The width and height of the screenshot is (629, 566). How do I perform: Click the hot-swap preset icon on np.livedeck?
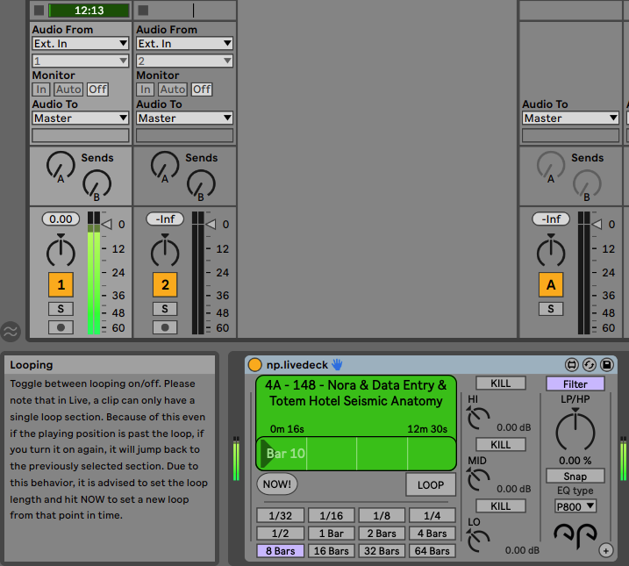(x=590, y=364)
